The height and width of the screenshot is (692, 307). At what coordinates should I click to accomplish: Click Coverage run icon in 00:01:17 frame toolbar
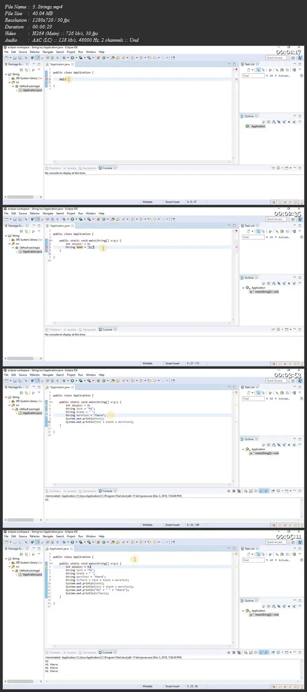click(x=80, y=57)
